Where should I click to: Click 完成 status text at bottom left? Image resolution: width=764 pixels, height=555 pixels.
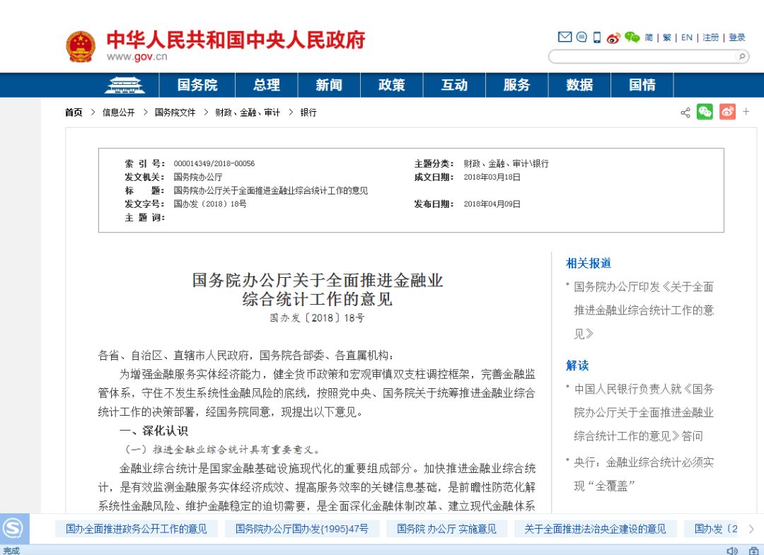11,551
